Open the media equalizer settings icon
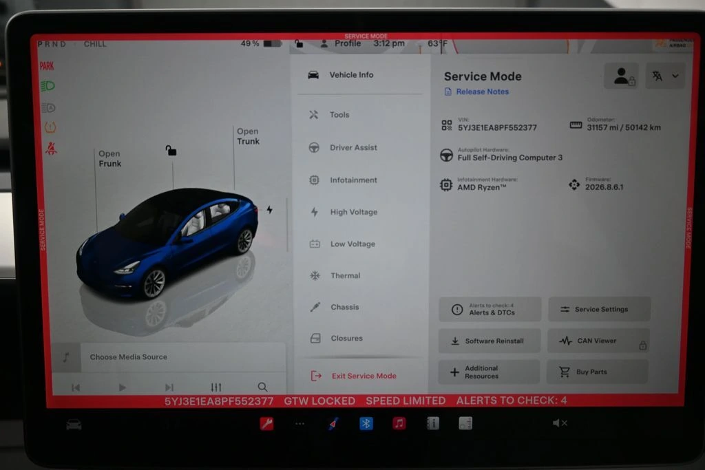Image resolution: width=705 pixels, height=470 pixels. pyautogui.click(x=216, y=387)
